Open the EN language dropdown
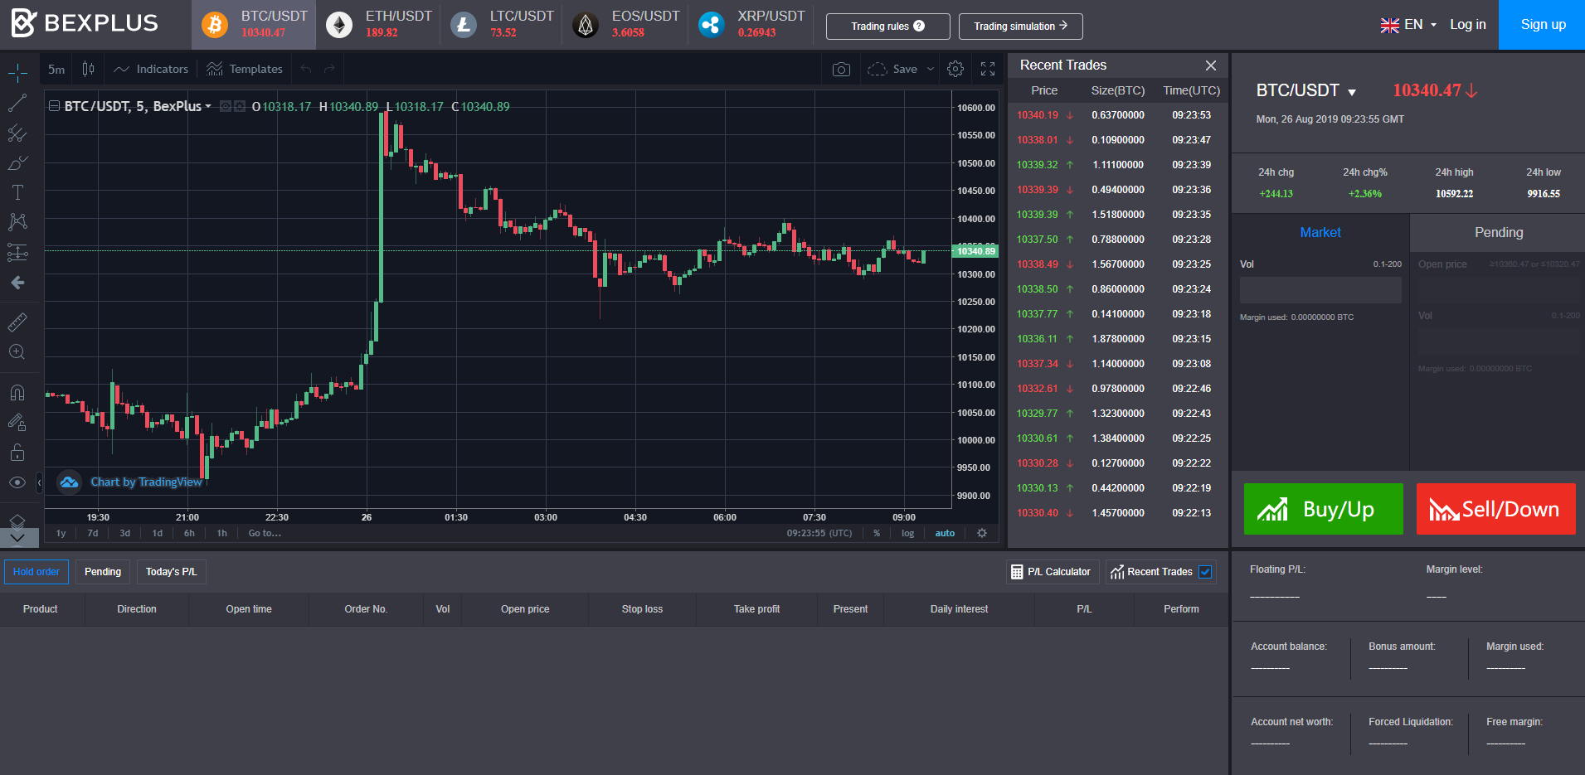The image size is (1585, 775). tap(1408, 25)
